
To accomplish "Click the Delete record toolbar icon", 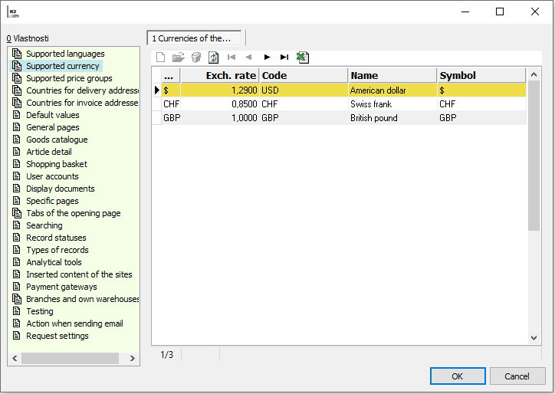I will pyautogui.click(x=196, y=57).
